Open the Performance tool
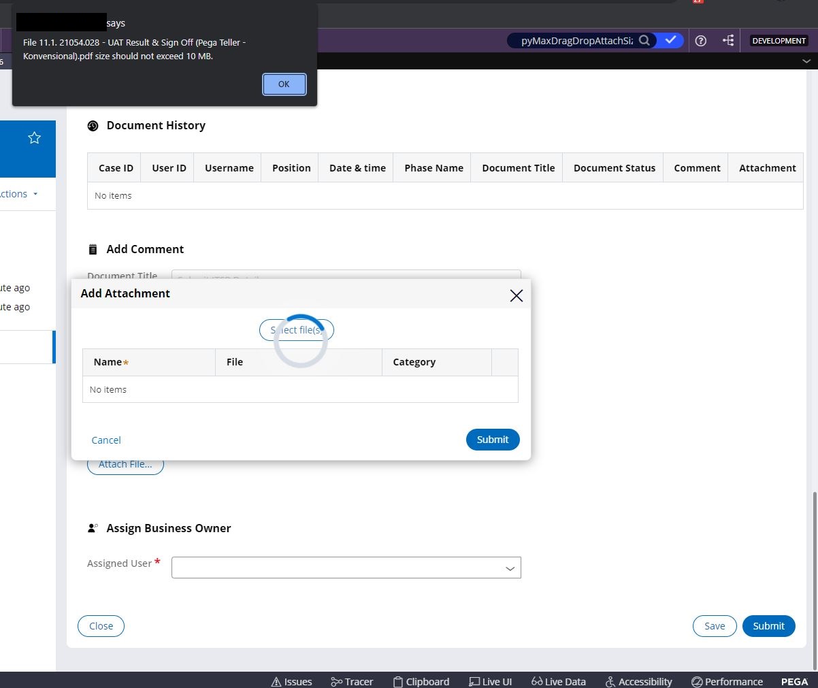818x688 pixels. (727, 681)
